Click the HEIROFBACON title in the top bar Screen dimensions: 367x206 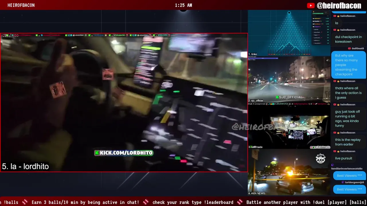point(21,5)
